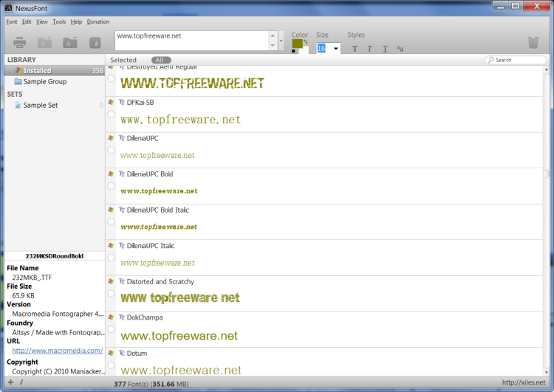Select the radio circle for DFKai-SB
Image resolution: width=554 pixels, height=392 pixels.
click(x=111, y=114)
